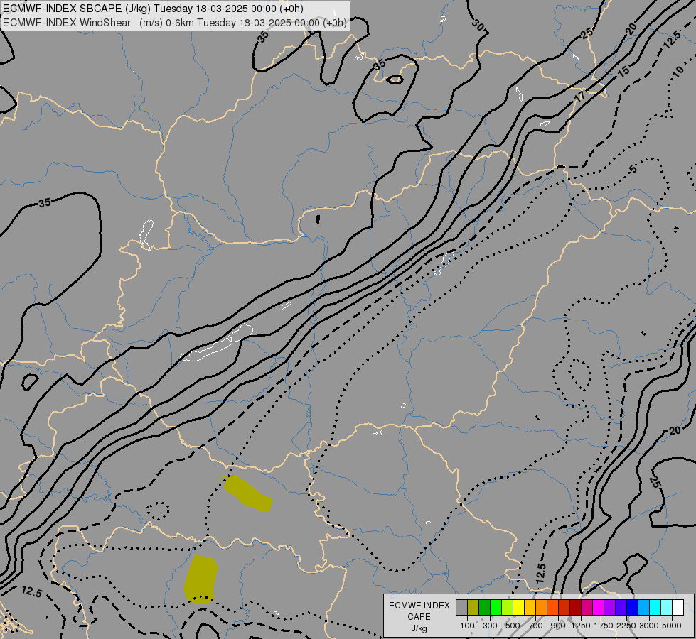Click the legend value '900'
Viewport: 696px width, 639px height.
point(558,626)
